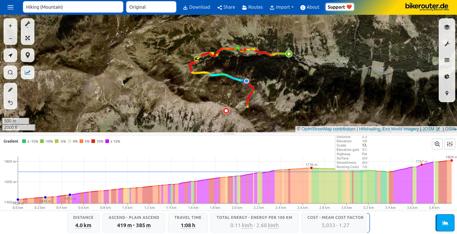Toggle the -5% gradient legend entry
Image resolution: width=457 pixels, height=234 pixels.
click(61, 141)
